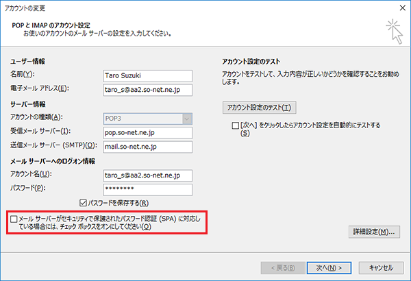Open 詳細設定 advanced settings

click(373, 232)
